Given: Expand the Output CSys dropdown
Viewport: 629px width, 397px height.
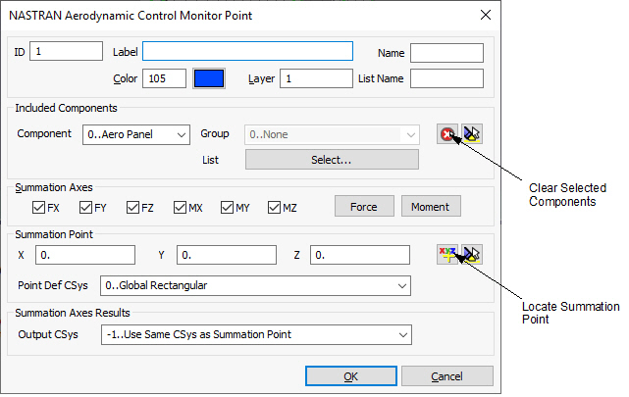Looking at the screenshot, I should (256, 334).
